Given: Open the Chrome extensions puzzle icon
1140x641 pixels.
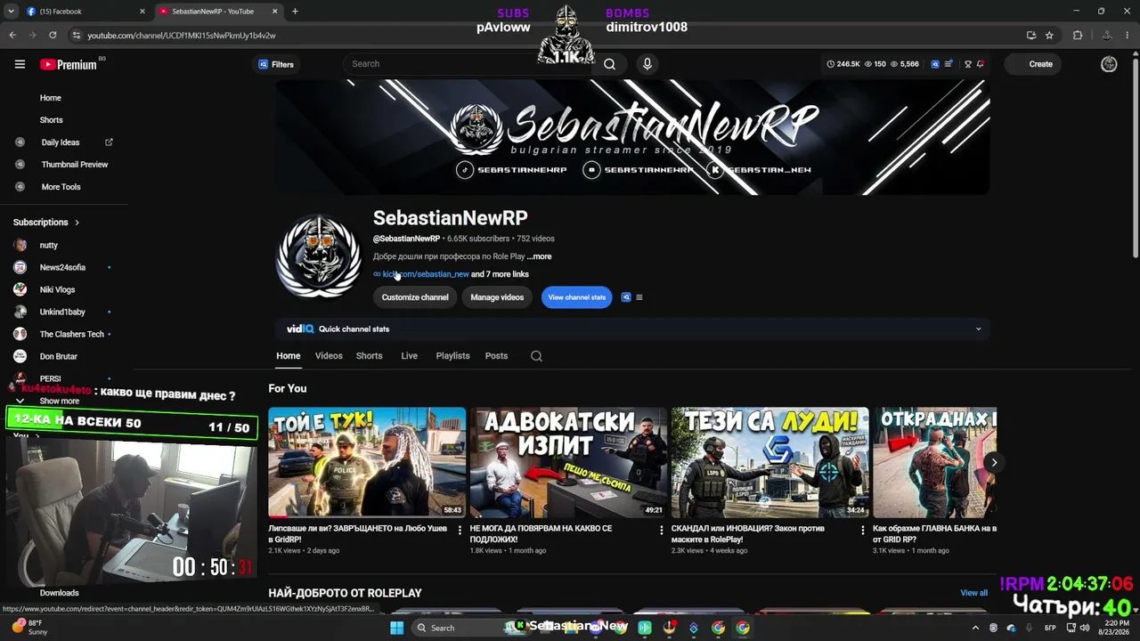Looking at the screenshot, I should tap(1078, 36).
